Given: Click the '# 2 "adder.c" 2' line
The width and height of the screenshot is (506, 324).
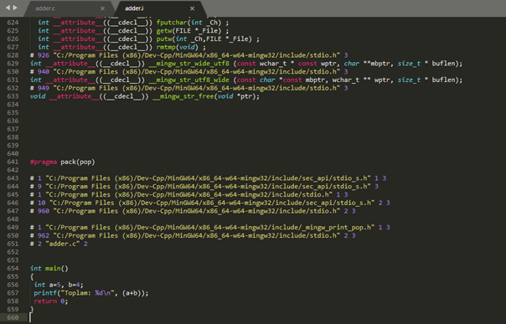Looking at the screenshot, I should click(59, 244).
